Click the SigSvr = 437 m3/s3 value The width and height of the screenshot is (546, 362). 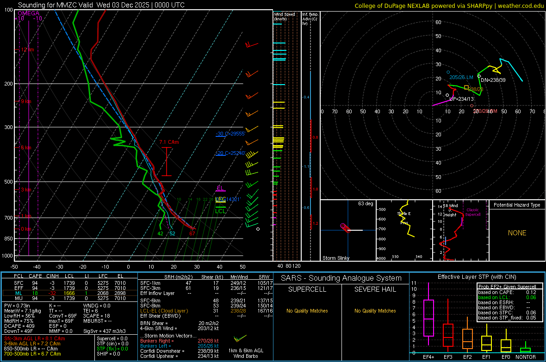point(105,331)
